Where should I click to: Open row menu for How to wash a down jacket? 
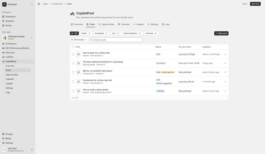tap(225, 91)
